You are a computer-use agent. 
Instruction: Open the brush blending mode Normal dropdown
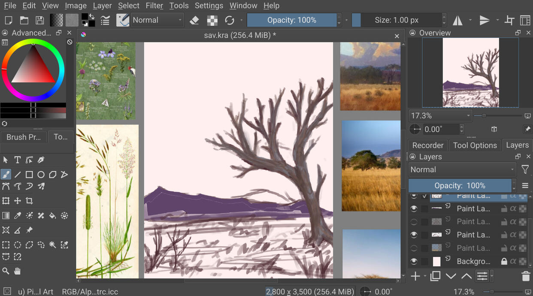click(x=157, y=20)
